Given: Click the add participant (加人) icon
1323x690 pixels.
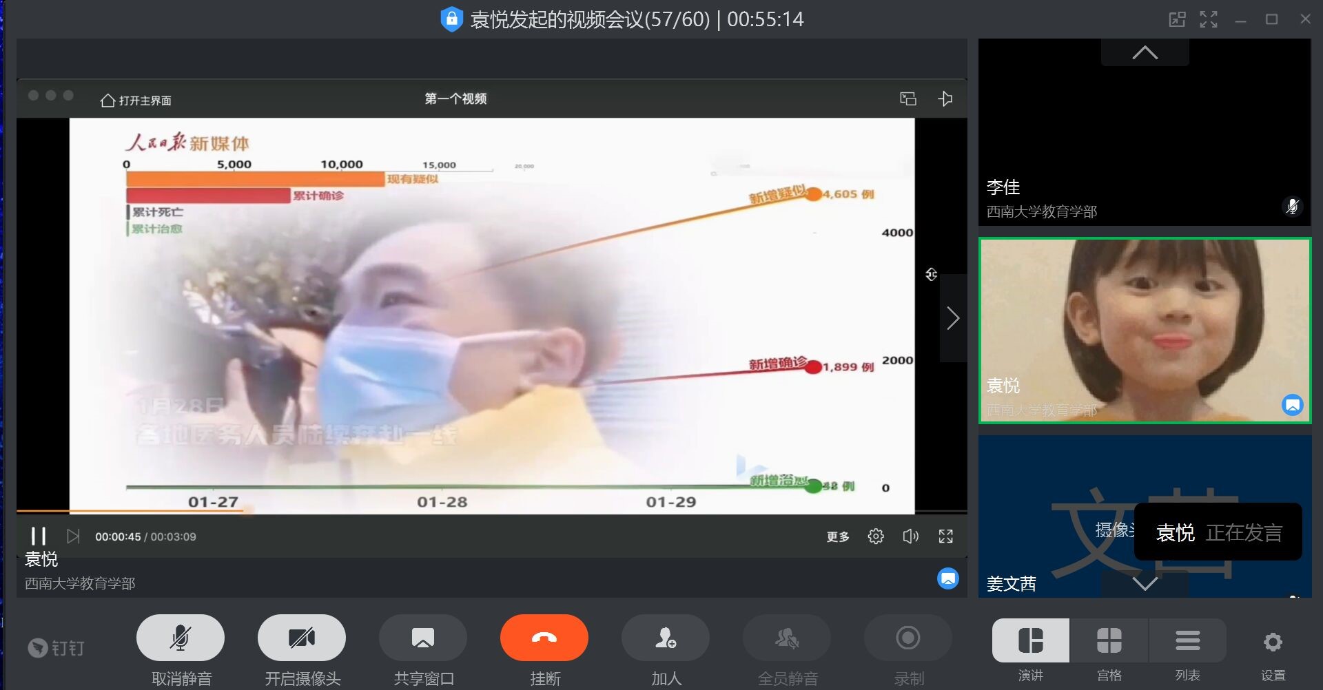Looking at the screenshot, I should click(x=665, y=638).
